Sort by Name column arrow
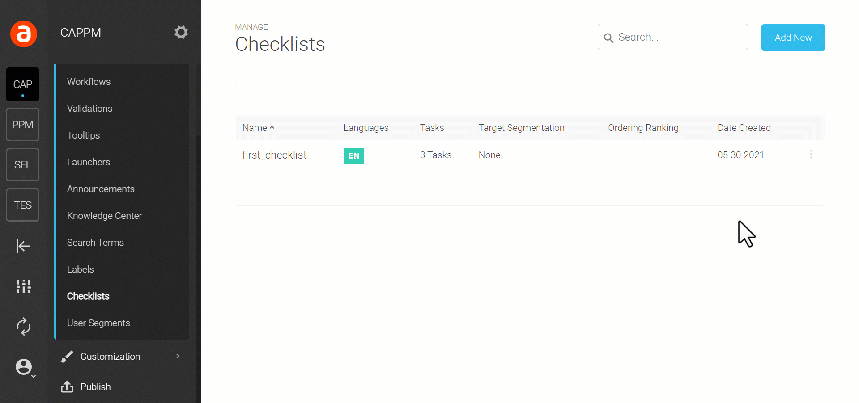 [272, 128]
